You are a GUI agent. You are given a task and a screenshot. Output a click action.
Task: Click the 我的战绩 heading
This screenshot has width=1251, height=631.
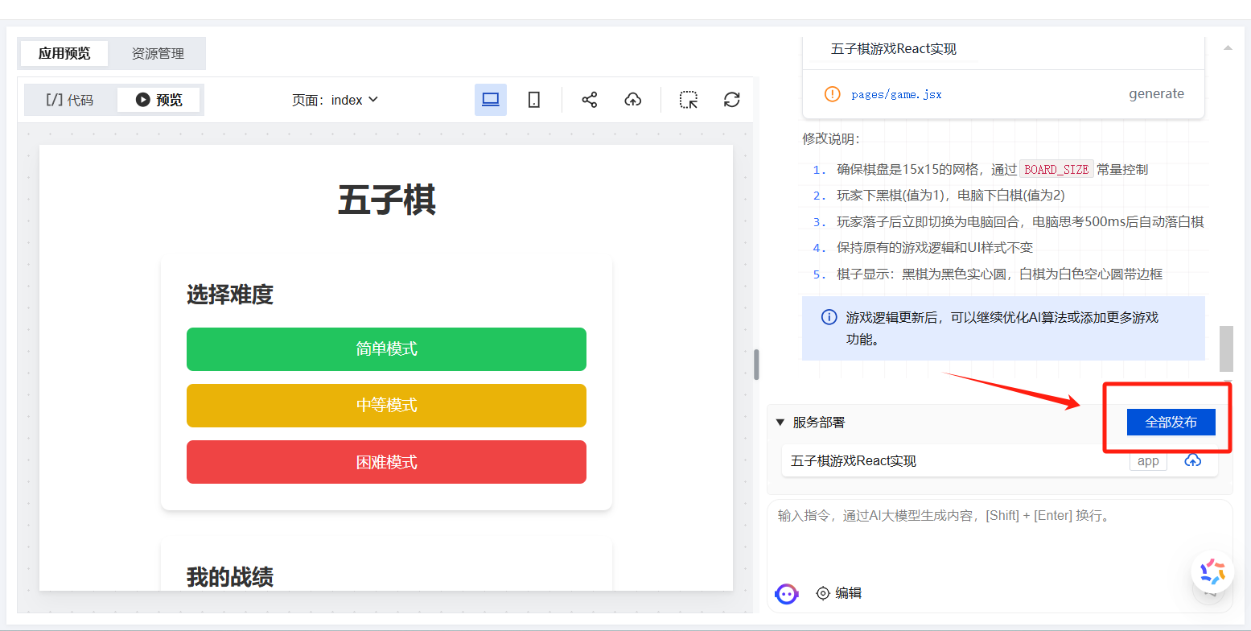click(230, 576)
